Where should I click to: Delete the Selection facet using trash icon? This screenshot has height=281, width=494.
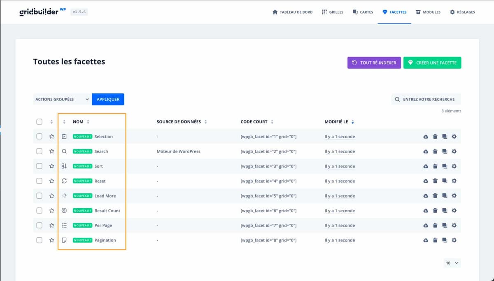[435, 137]
